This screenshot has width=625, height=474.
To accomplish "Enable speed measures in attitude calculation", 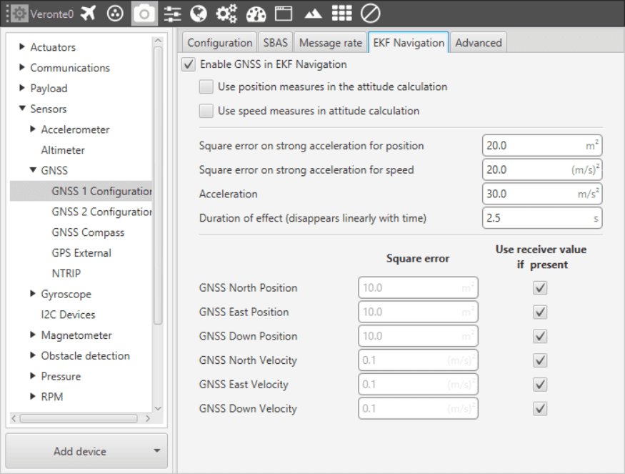I will click(206, 111).
